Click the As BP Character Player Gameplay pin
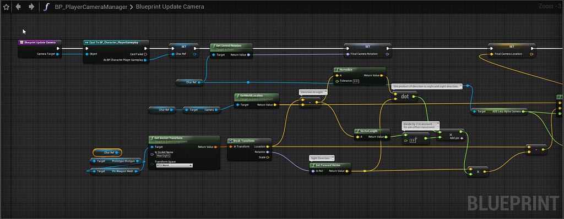Screen dimensions: 564x219 145,60
